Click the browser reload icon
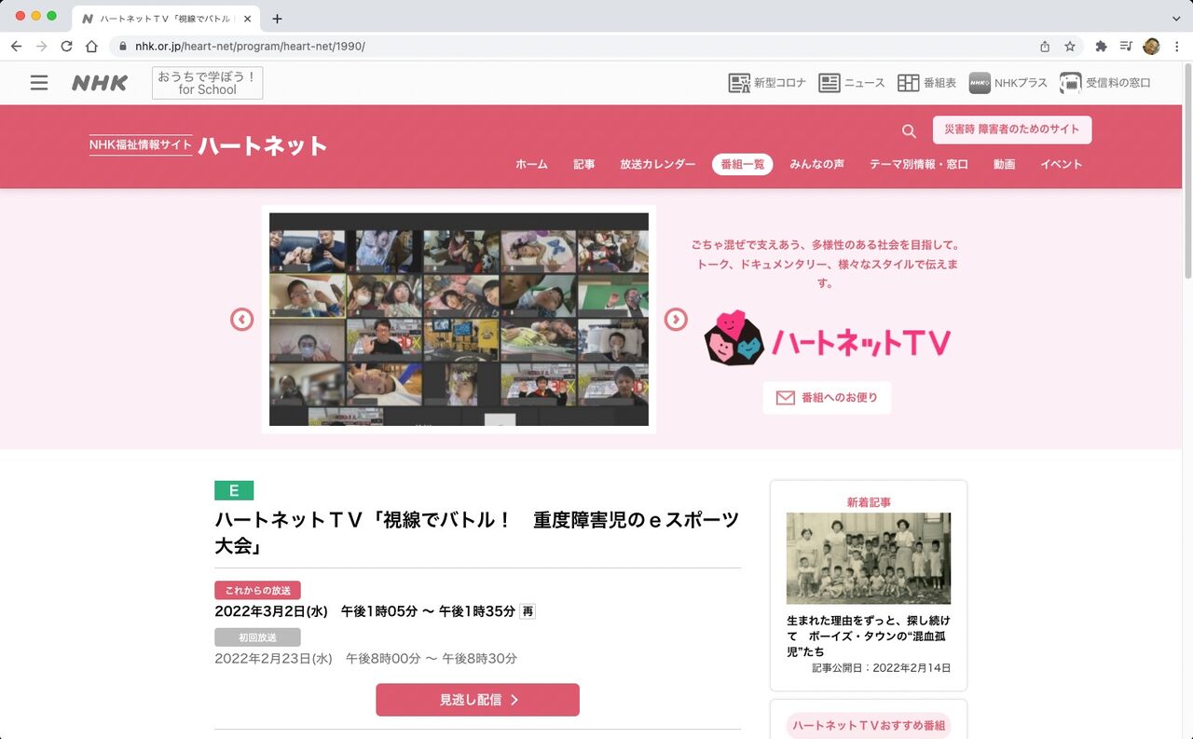The width and height of the screenshot is (1193, 739). pyautogui.click(x=66, y=45)
